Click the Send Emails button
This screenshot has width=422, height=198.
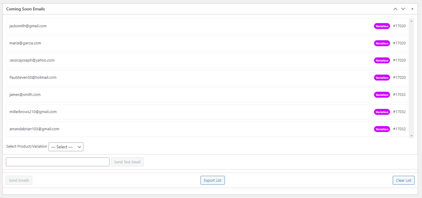[19, 180]
